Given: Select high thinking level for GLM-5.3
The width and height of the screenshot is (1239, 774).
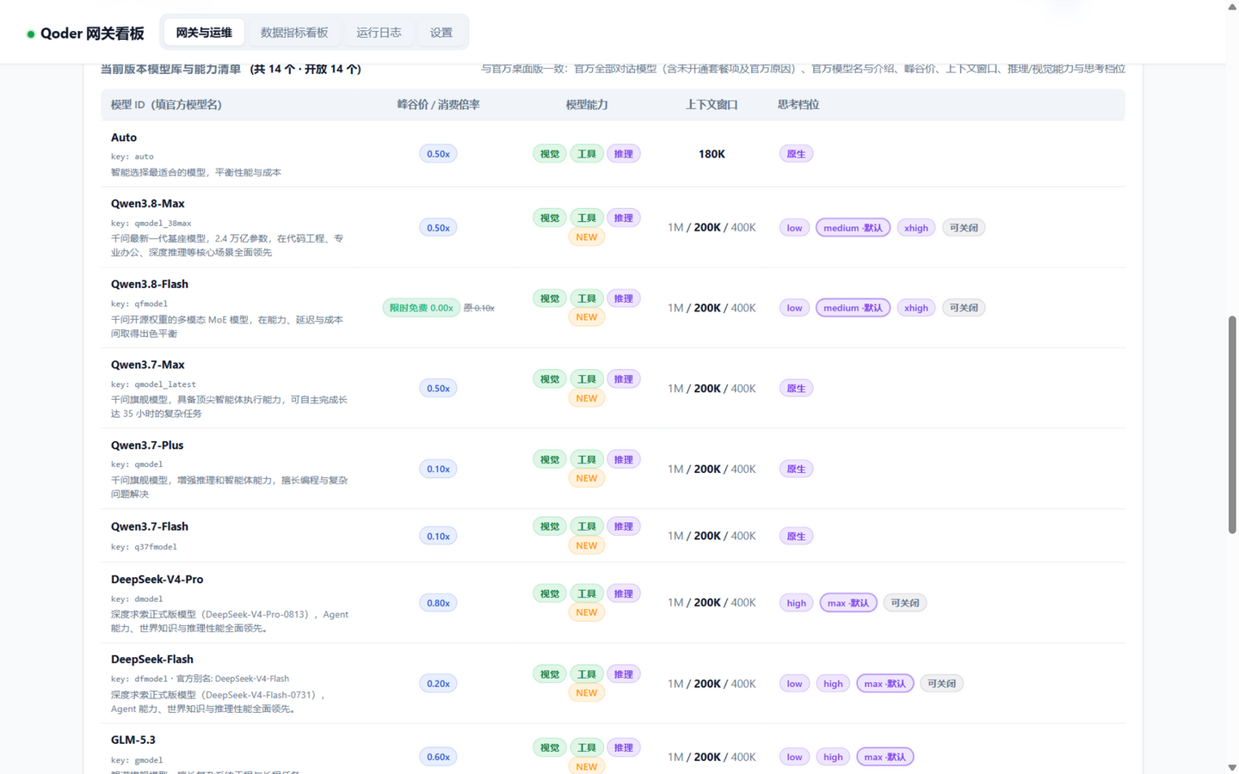Looking at the screenshot, I should tap(833, 757).
